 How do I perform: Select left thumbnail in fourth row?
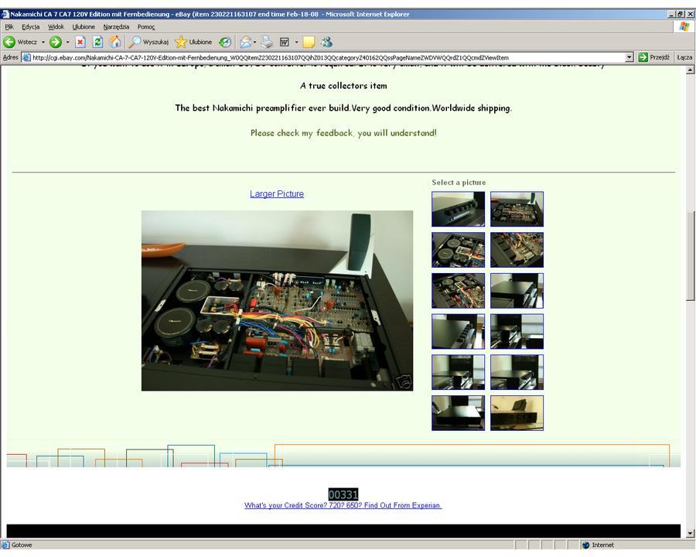coord(458,331)
